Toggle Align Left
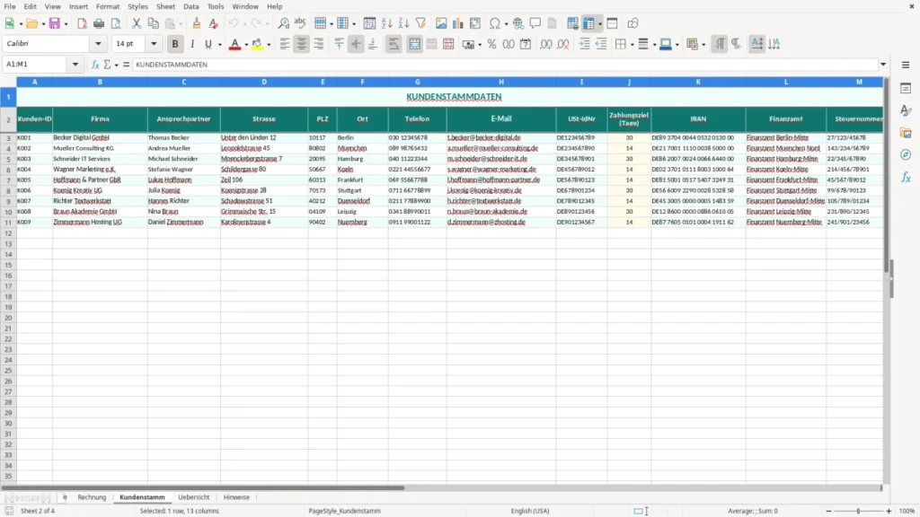Image resolution: width=920 pixels, height=517 pixels. 285,44
